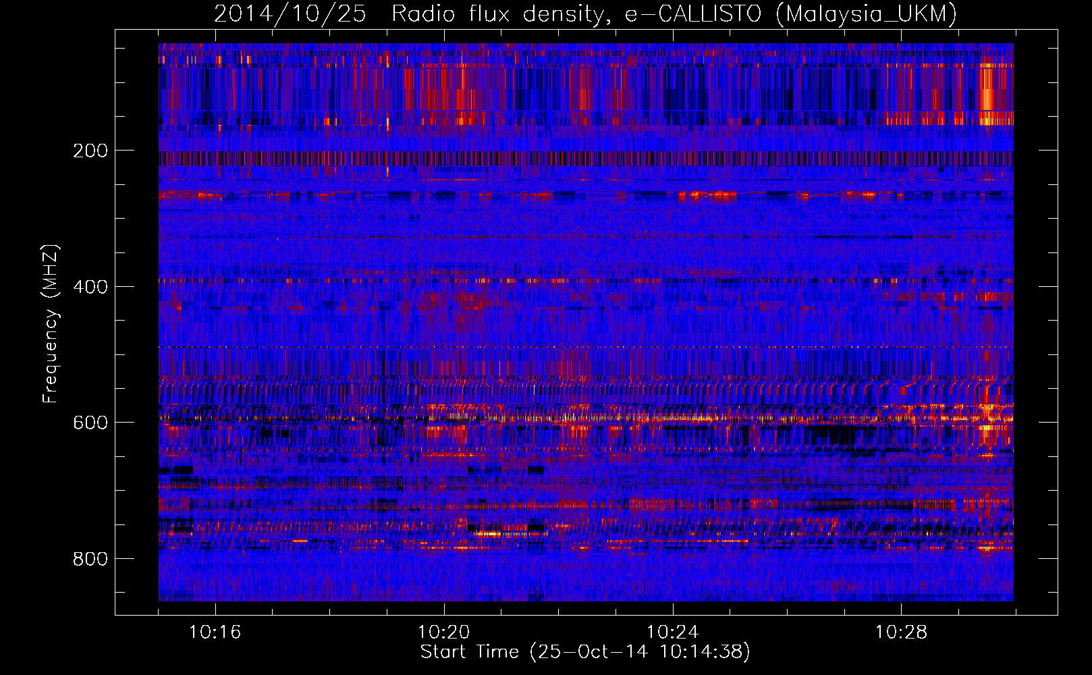
Task: Click the 600 frequency tick label
Action: pos(90,423)
